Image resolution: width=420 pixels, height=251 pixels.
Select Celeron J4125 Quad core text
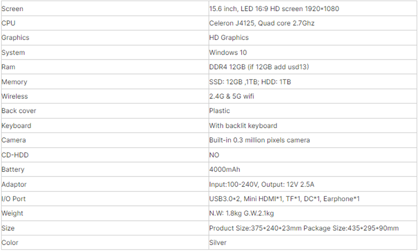262,23
